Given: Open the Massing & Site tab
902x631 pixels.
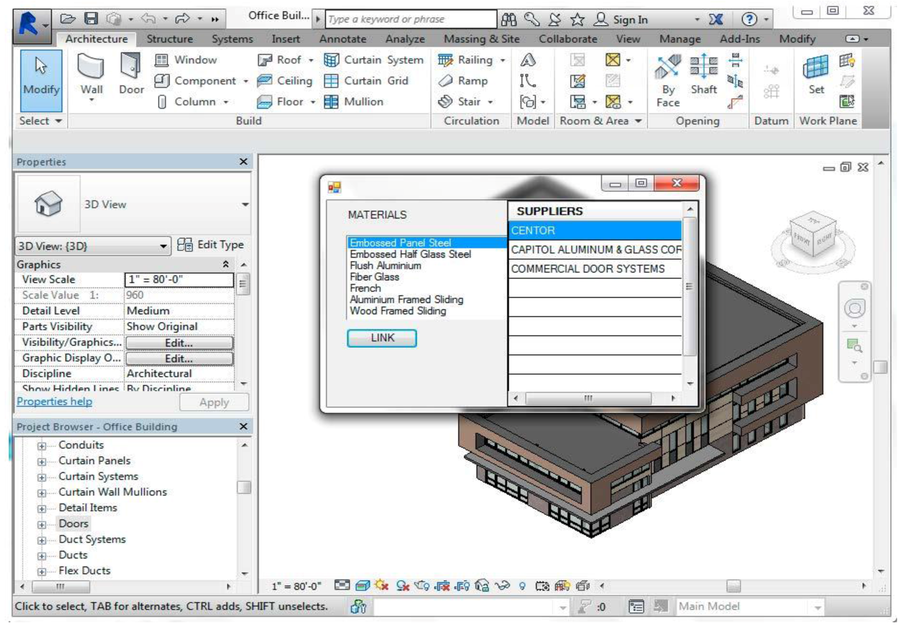Looking at the screenshot, I should (x=481, y=39).
